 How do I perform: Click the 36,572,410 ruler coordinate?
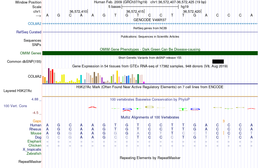point(78,11)
